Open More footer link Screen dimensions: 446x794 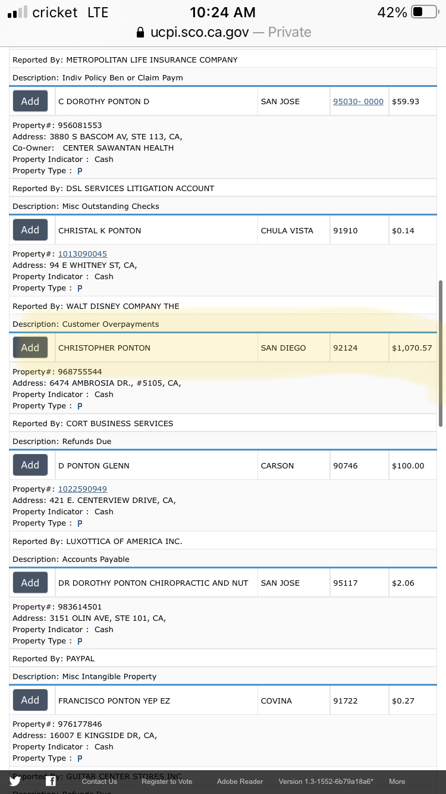click(397, 782)
